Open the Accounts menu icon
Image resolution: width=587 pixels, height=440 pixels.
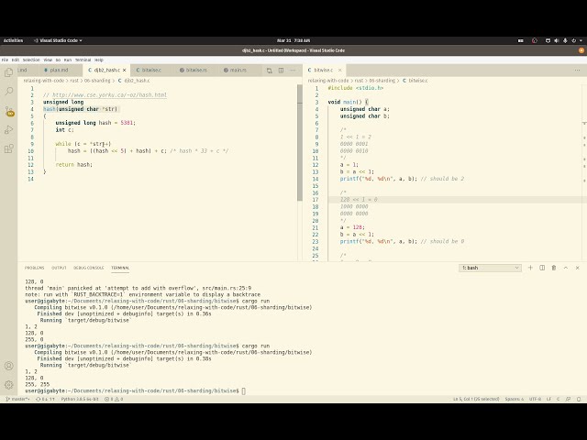[x=8, y=366]
